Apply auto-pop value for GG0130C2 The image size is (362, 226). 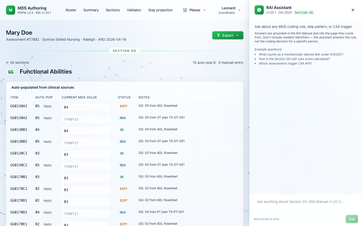(x=48, y=165)
